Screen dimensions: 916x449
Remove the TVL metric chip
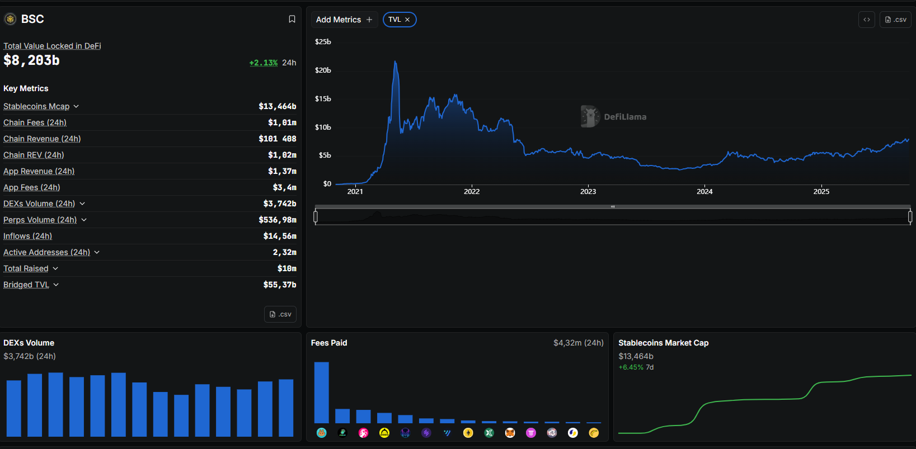pos(407,20)
